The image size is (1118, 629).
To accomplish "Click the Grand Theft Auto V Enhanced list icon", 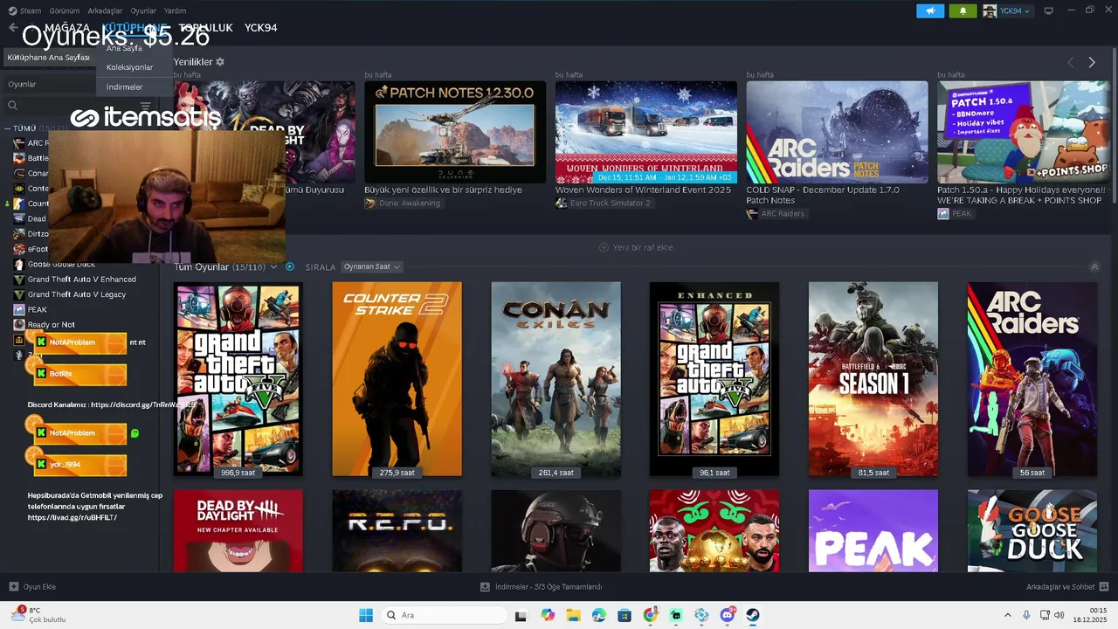I will click(x=19, y=280).
